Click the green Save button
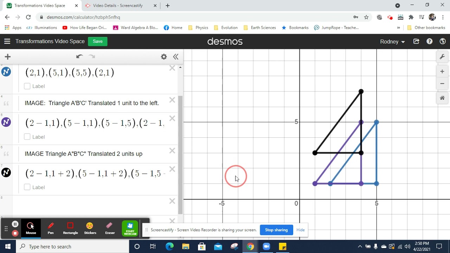The width and height of the screenshot is (450, 253). pos(98,41)
